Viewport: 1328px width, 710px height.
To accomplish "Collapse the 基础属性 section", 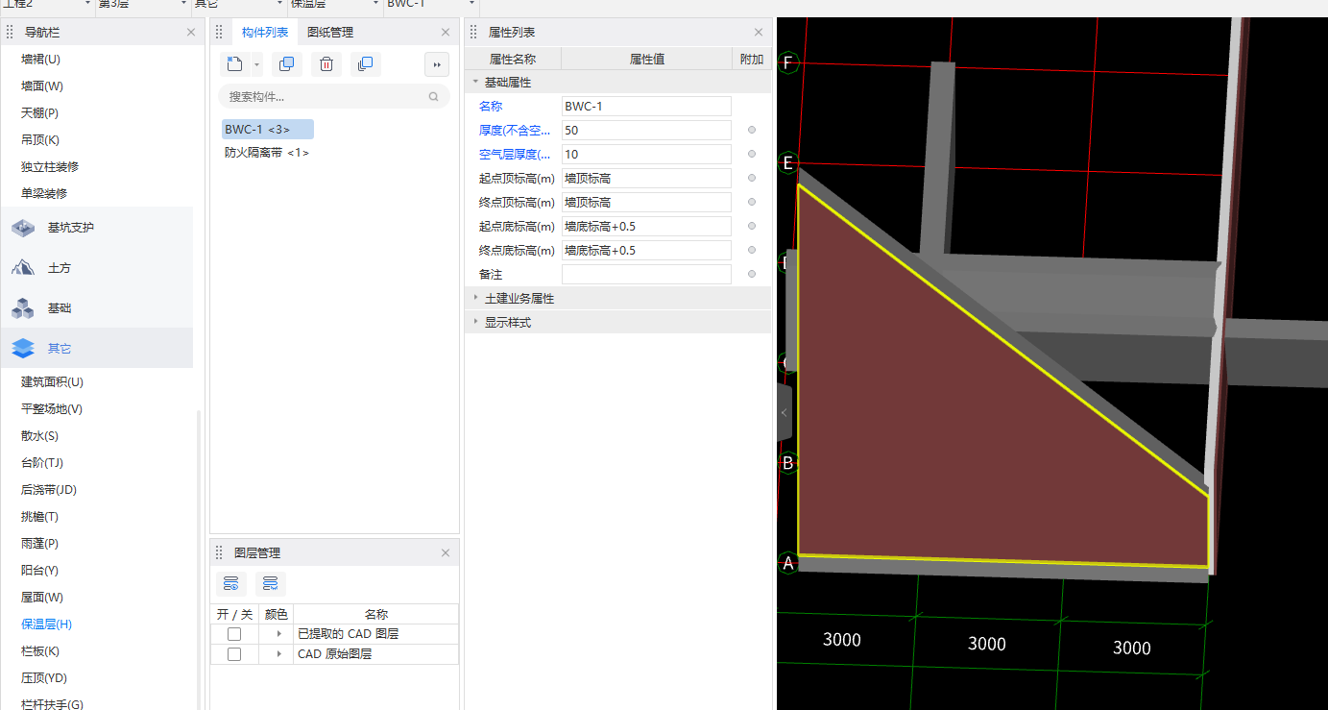I will click(x=475, y=82).
